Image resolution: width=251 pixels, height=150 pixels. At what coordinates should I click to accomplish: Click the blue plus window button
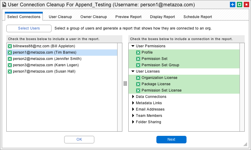click(232, 5)
